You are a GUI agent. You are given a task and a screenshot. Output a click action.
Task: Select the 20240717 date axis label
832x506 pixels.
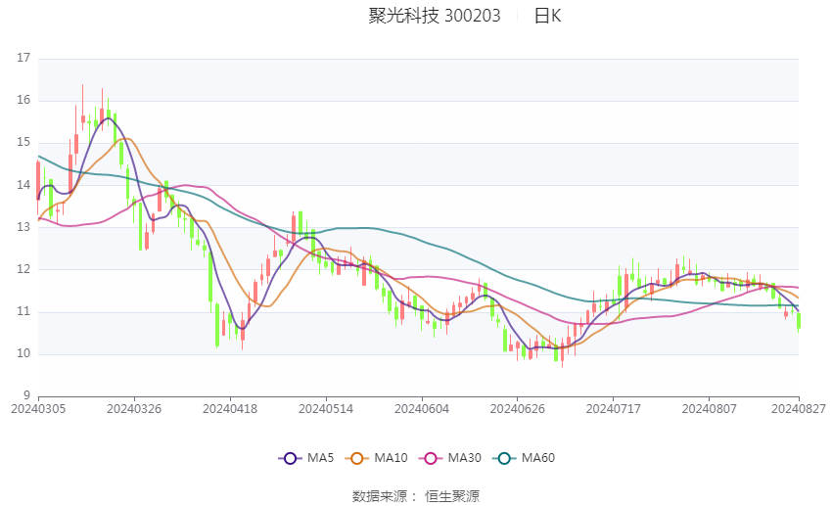(x=614, y=409)
